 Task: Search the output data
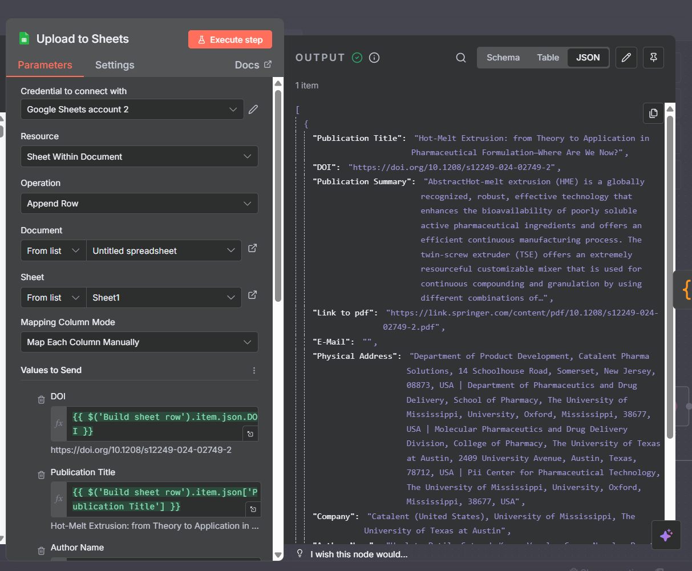pos(461,58)
